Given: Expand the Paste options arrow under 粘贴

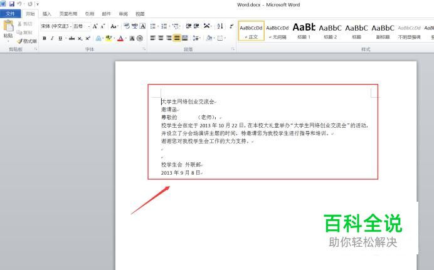Looking at the screenshot, I should pos(8,41).
